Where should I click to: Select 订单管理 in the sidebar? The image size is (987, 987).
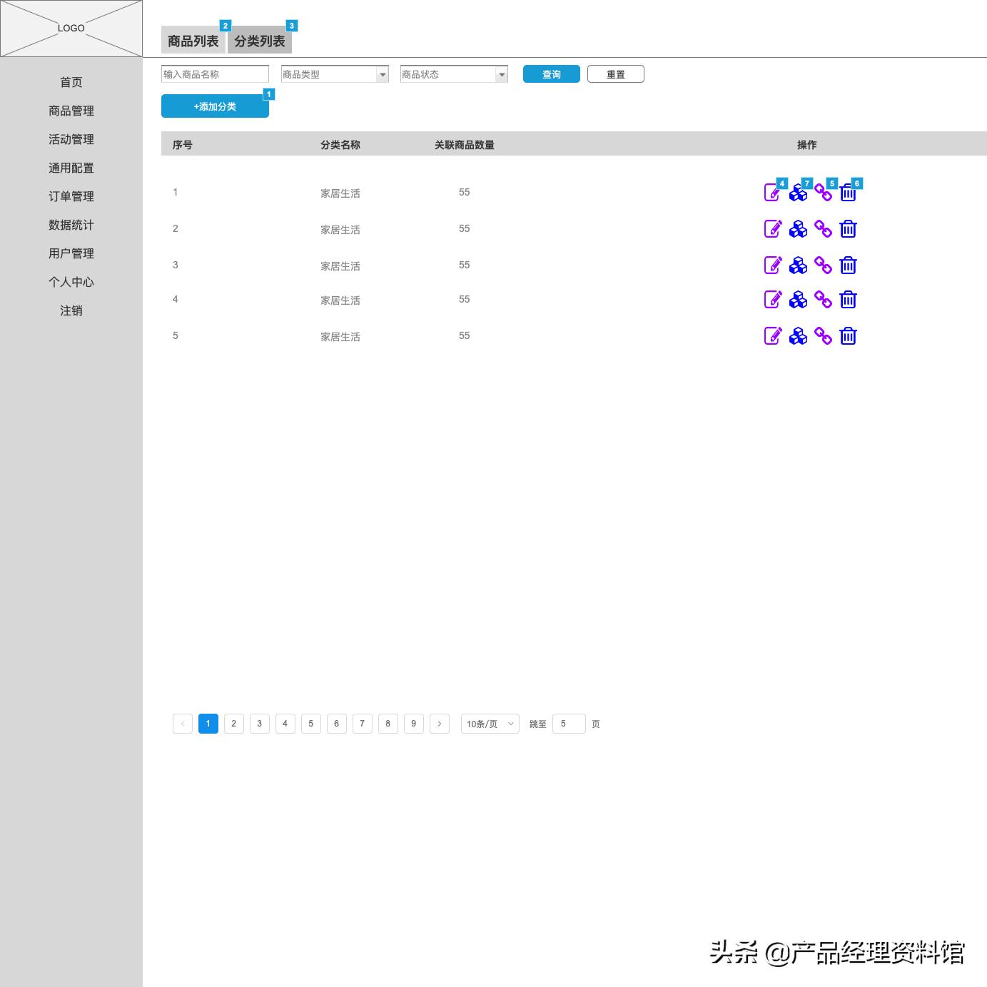71,196
